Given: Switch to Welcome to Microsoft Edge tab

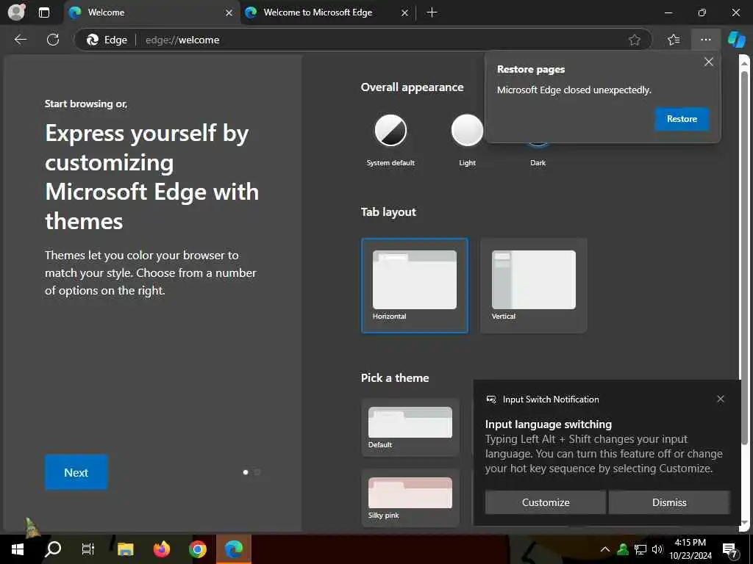Looking at the screenshot, I should point(327,13).
